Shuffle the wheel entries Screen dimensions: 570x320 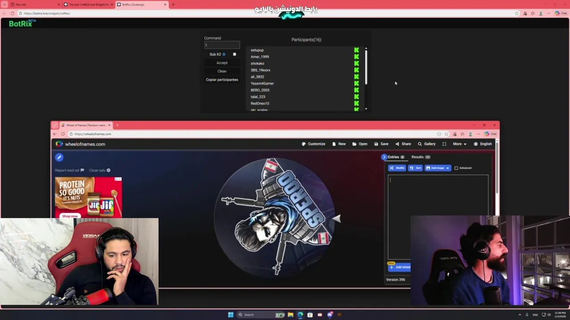coord(397,168)
